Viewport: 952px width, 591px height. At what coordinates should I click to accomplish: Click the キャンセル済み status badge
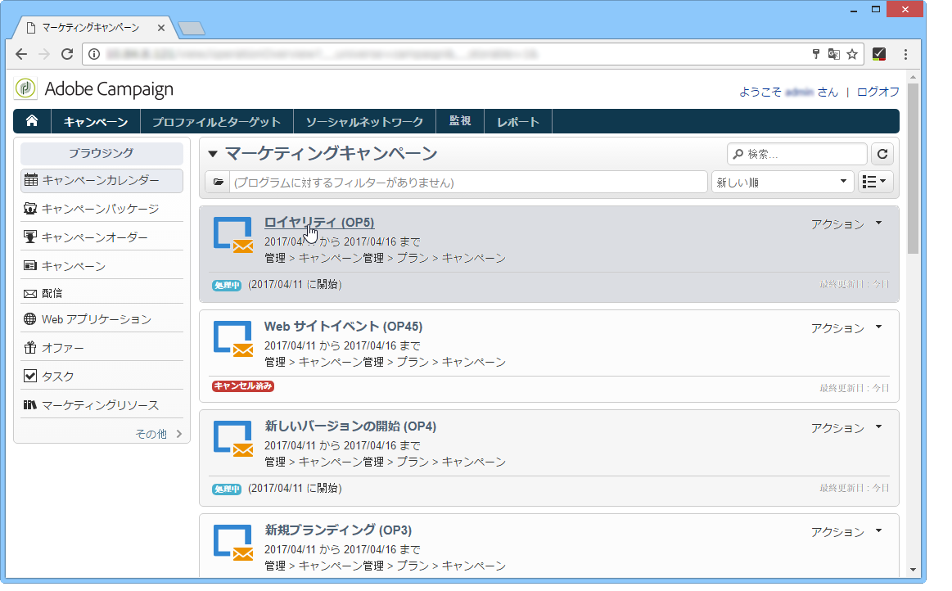[x=243, y=386]
